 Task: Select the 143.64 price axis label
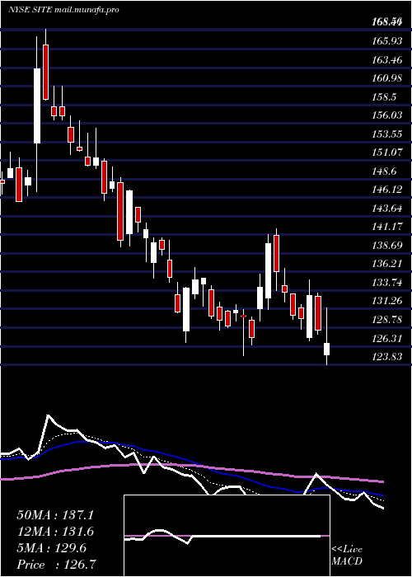(386, 209)
